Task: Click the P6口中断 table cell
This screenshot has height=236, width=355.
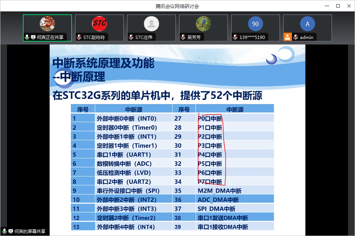Action: pos(235,172)
